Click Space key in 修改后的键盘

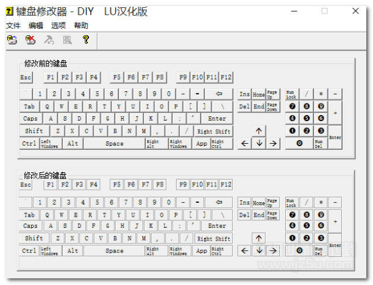click(115, 251)
